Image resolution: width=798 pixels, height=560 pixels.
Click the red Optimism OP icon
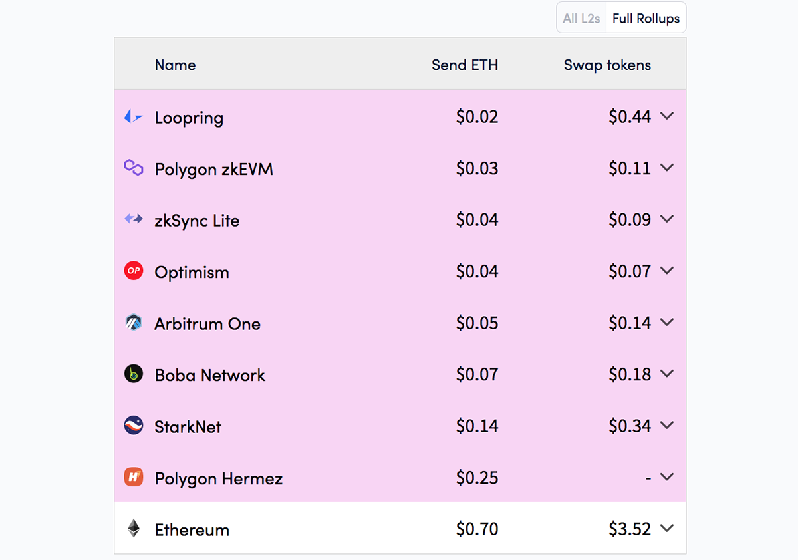pos(134,271)
